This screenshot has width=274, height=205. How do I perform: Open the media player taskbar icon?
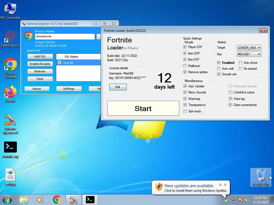[40, 200]
